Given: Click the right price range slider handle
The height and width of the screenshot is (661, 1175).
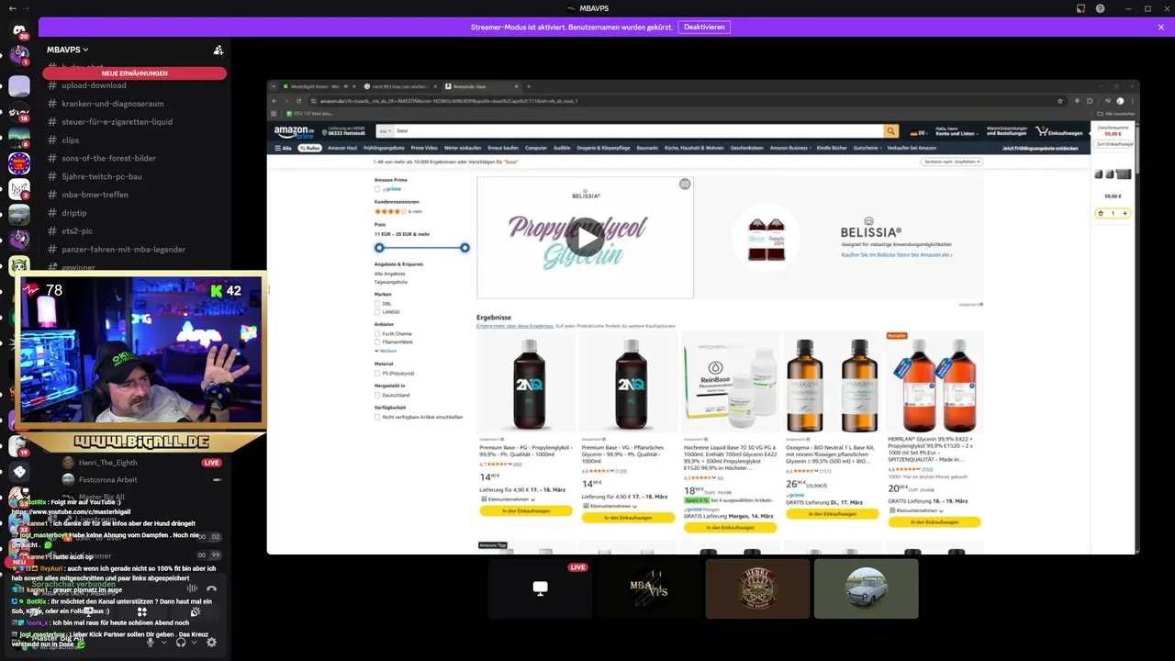Looking at the screenshot, I should click(464, 248).
